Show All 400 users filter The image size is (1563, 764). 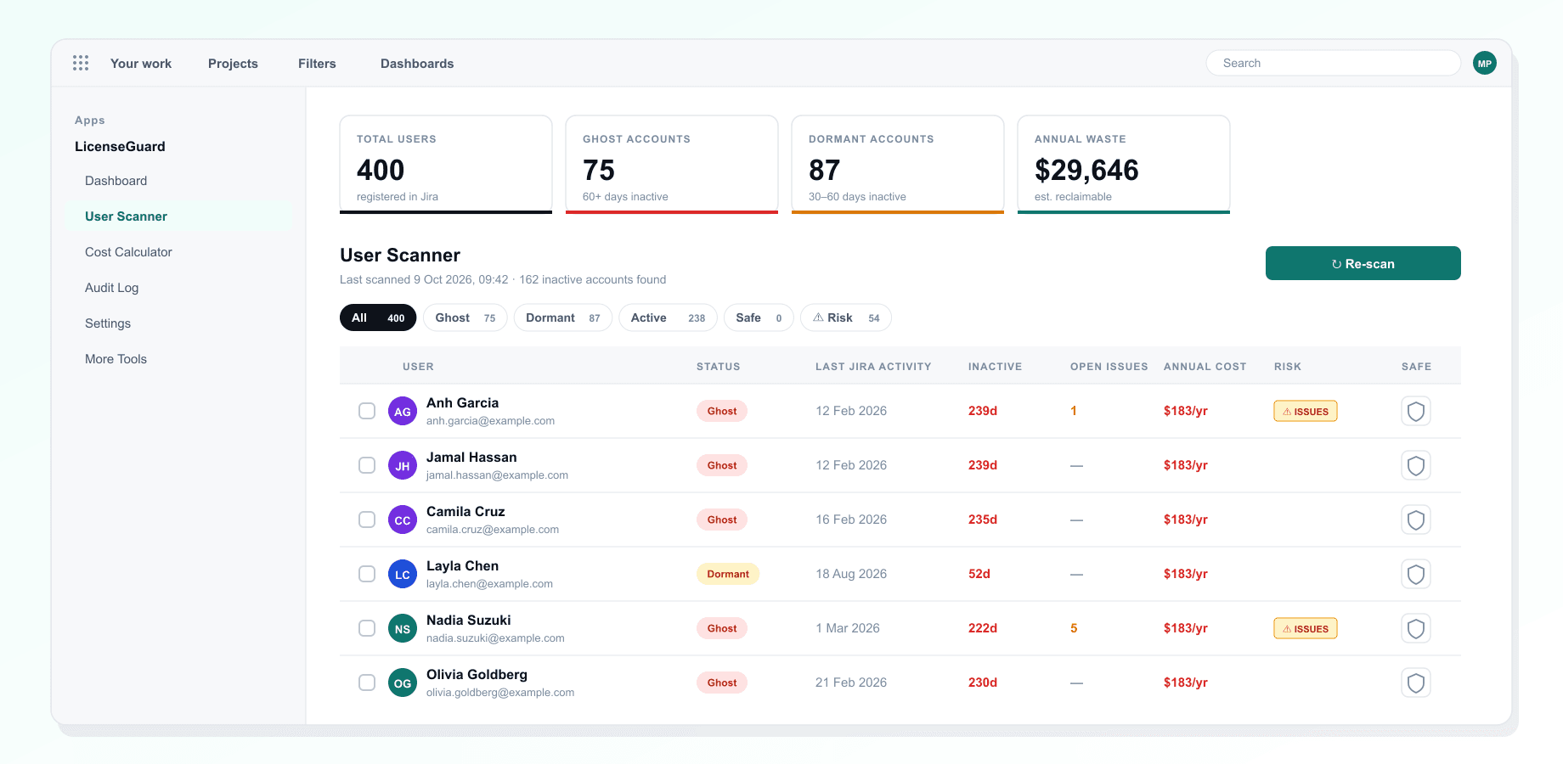coord(378,317)
